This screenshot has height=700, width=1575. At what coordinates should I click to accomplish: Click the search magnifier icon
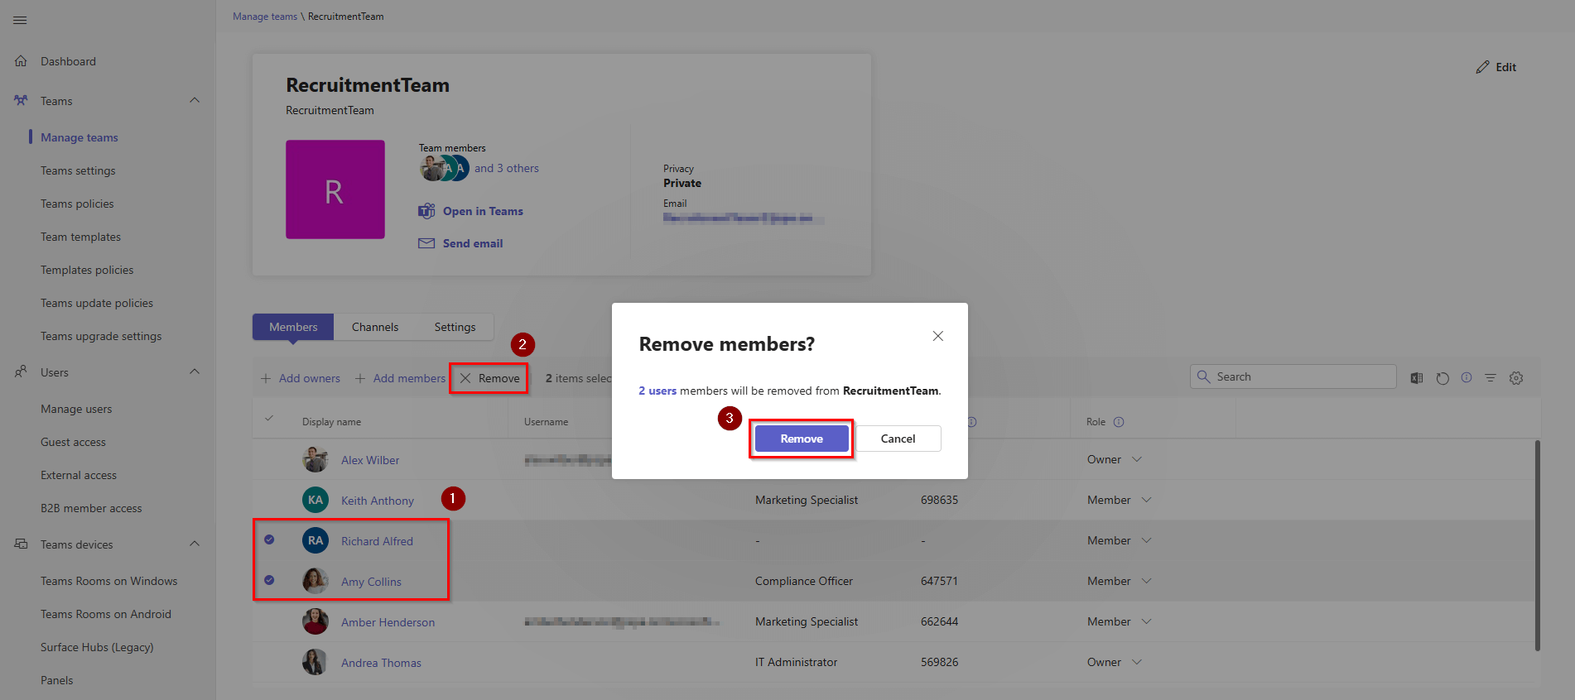click(x=1203, y=376)
